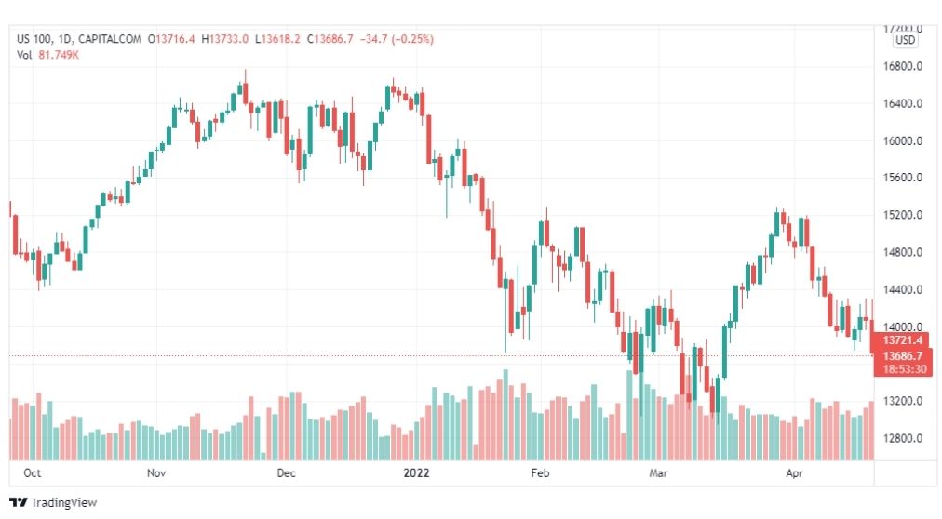Select the Dec marker on time axis
The height and width of the screenshot is (519, 942).
tap(286, 472)
